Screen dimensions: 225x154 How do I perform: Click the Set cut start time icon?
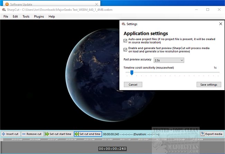(47, 134)
